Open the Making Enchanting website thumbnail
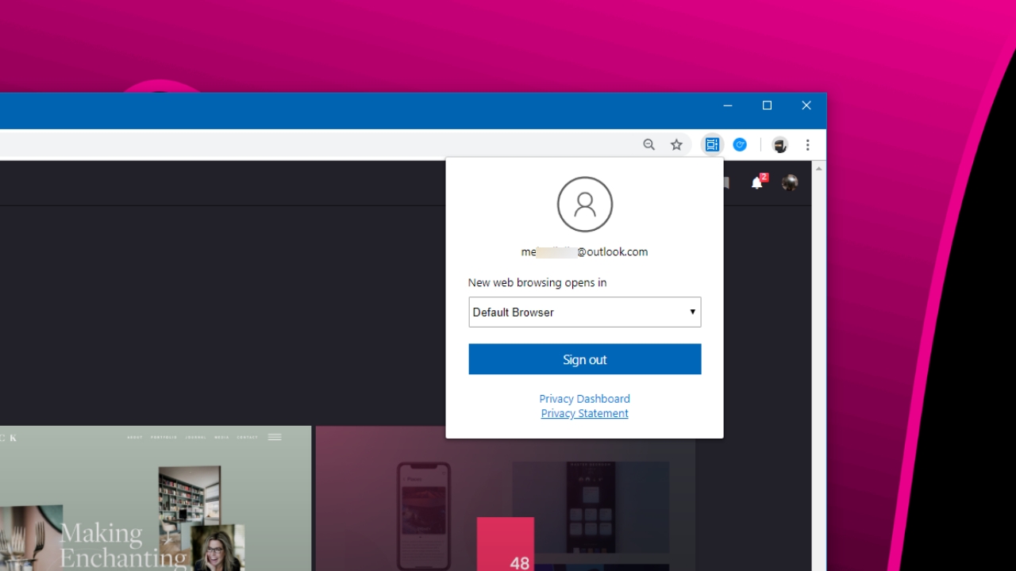Viewport: 1016px width, 571px height. (x=156, y=498)
